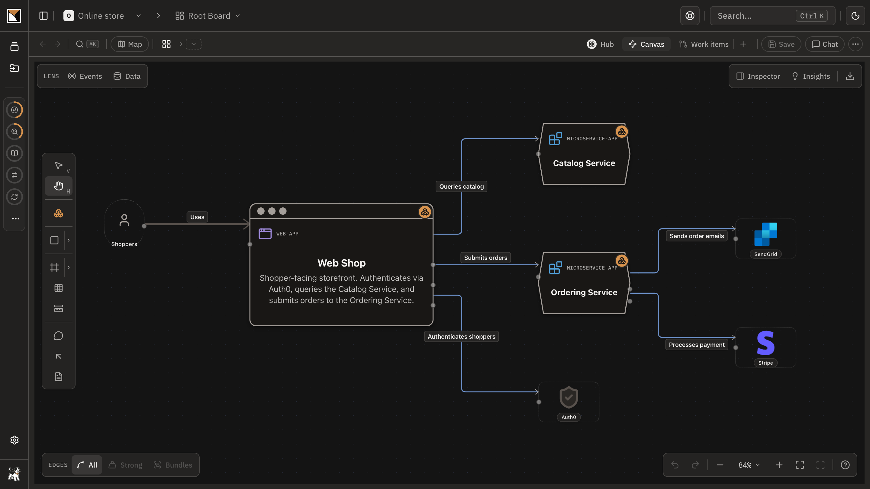Switch edges filter to Bundles
The width and height of the screenshot is (870, 489).
click(x=173, y=465)
